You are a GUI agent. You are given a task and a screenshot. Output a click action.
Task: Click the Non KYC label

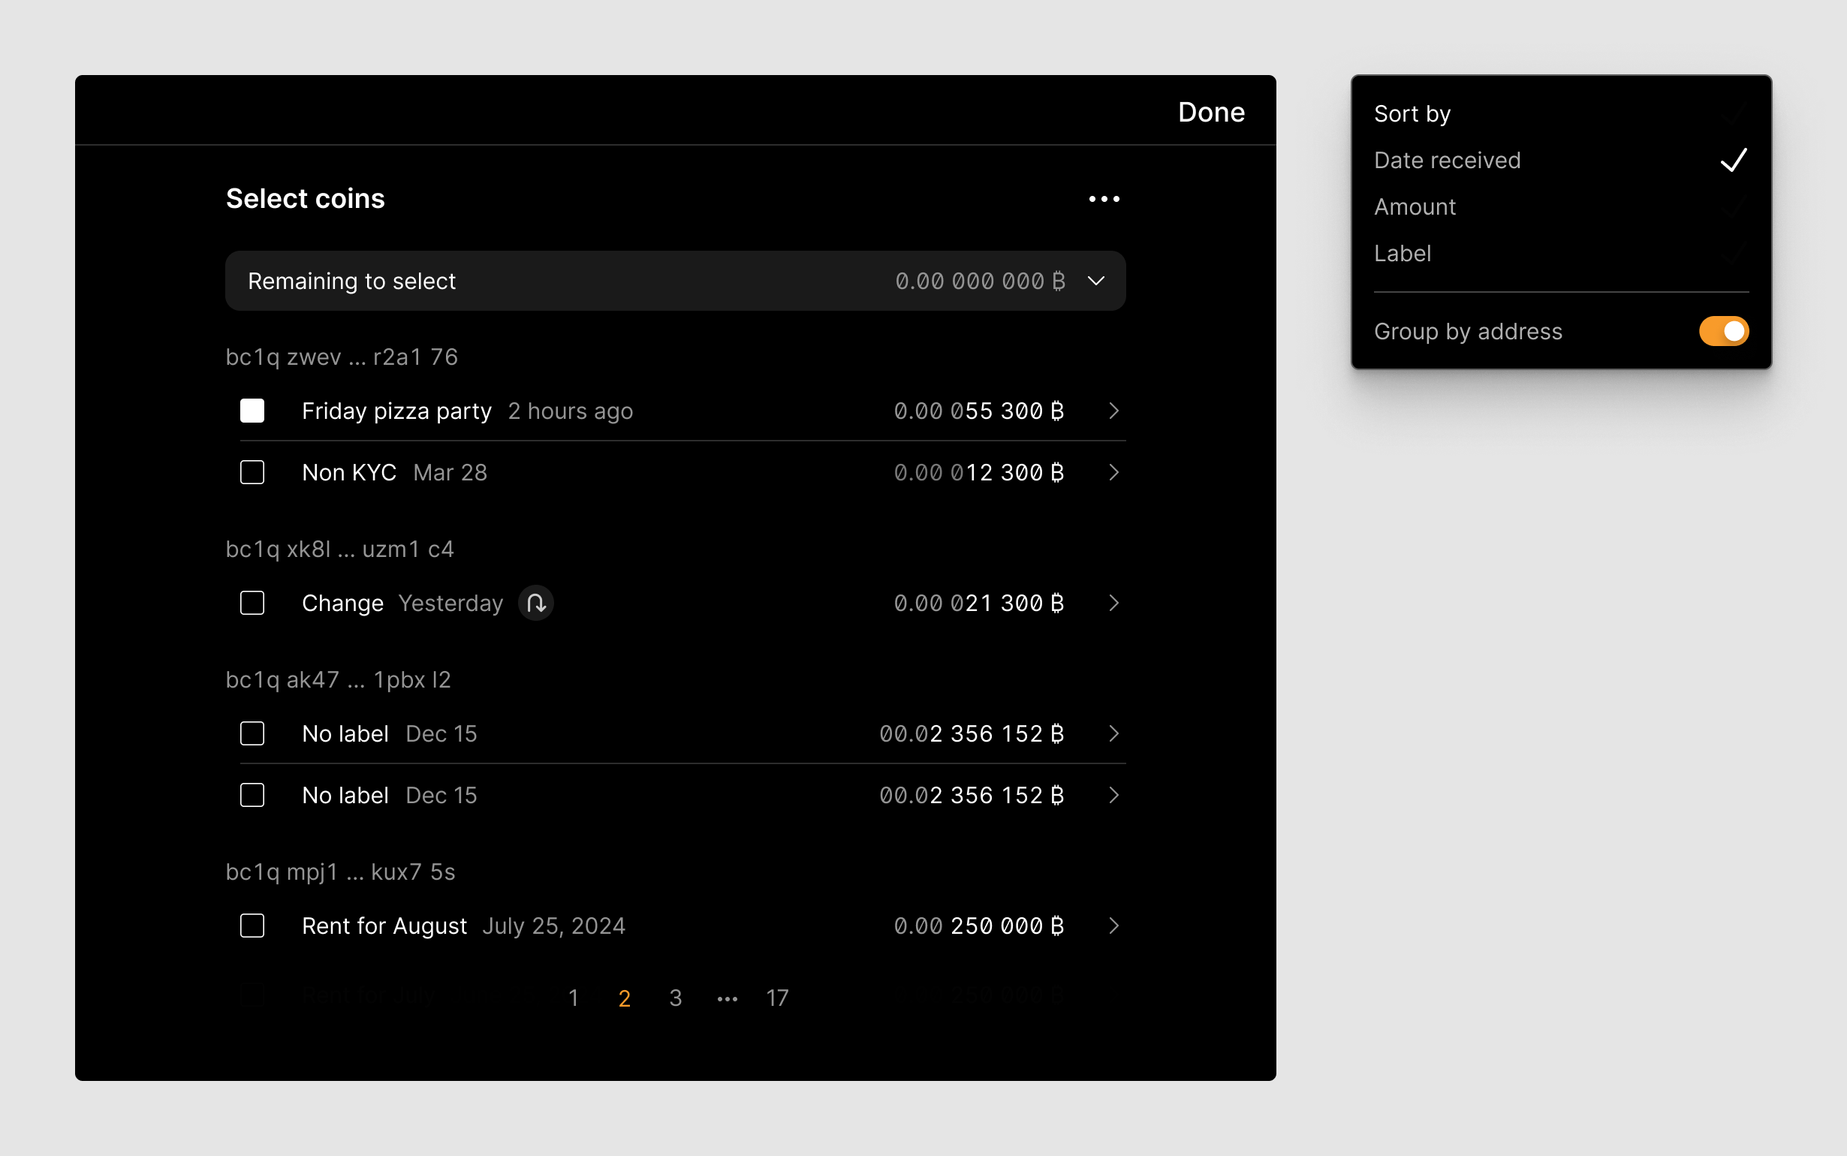(x=348, y=472)
